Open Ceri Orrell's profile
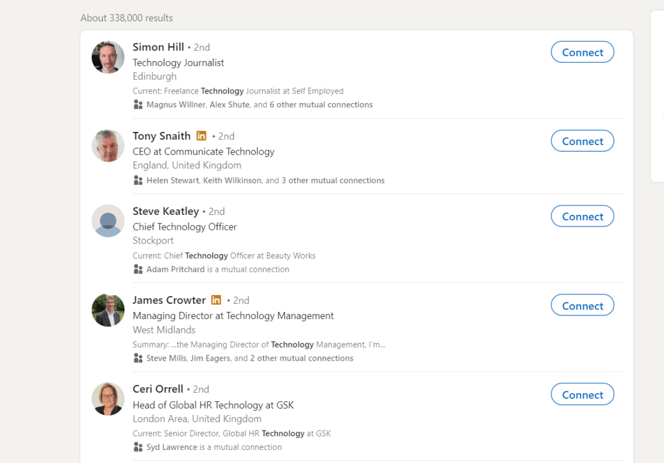 pos(158,389)
